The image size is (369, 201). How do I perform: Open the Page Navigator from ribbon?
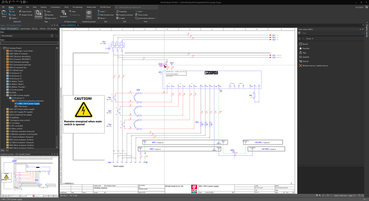coord(38,13)
